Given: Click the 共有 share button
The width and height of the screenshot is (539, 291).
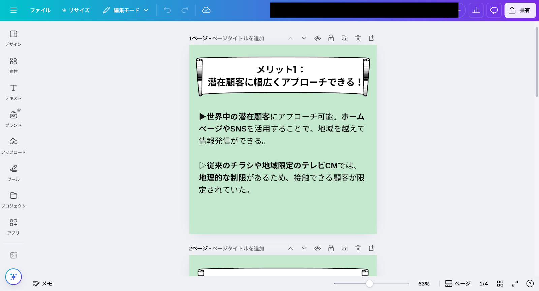Looking at the screenshot, I should (520, 10).
